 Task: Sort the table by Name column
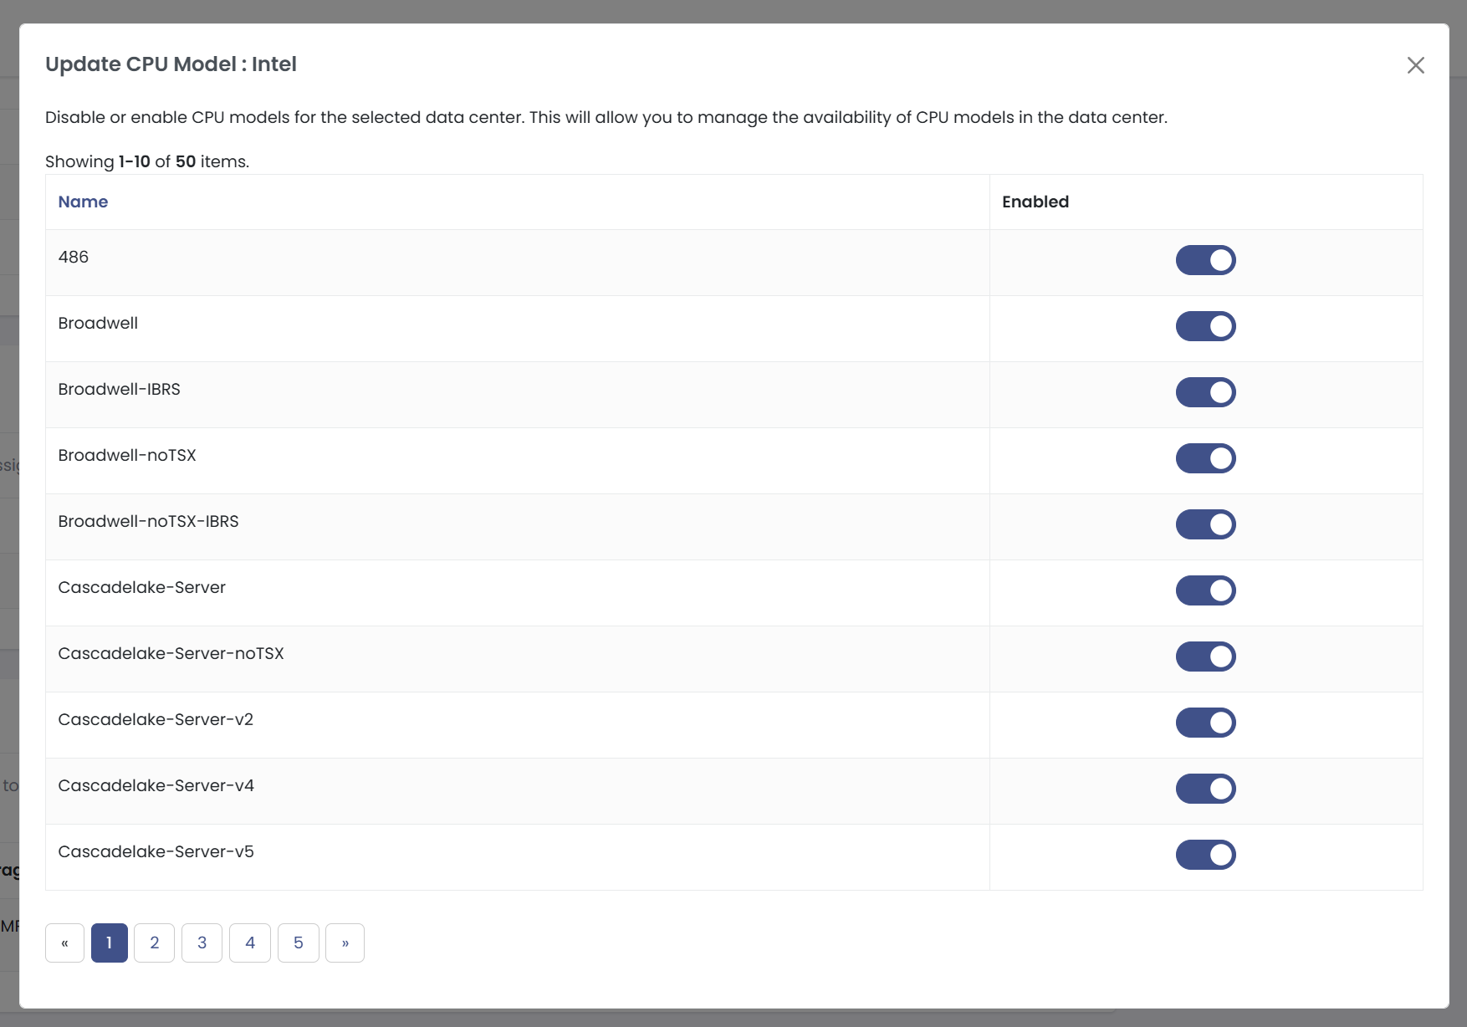tap(83, 202)
